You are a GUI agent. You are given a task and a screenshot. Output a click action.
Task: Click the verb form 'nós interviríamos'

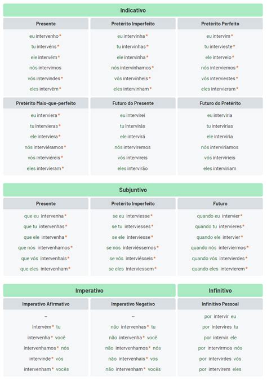[x=220, y=147]
